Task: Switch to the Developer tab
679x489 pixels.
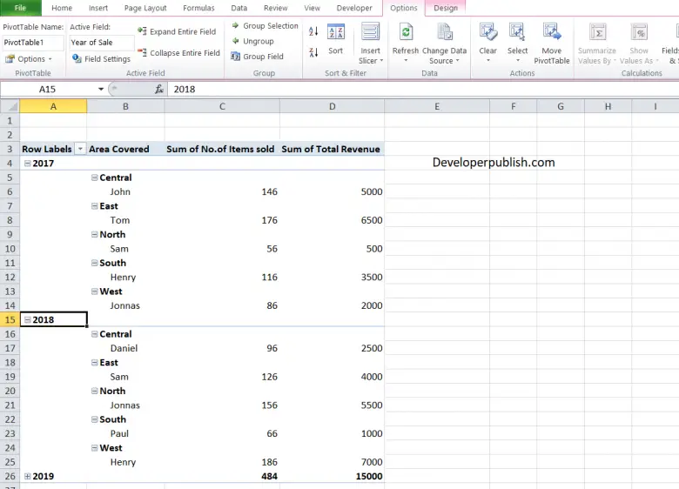Action: tap(354, 8)
